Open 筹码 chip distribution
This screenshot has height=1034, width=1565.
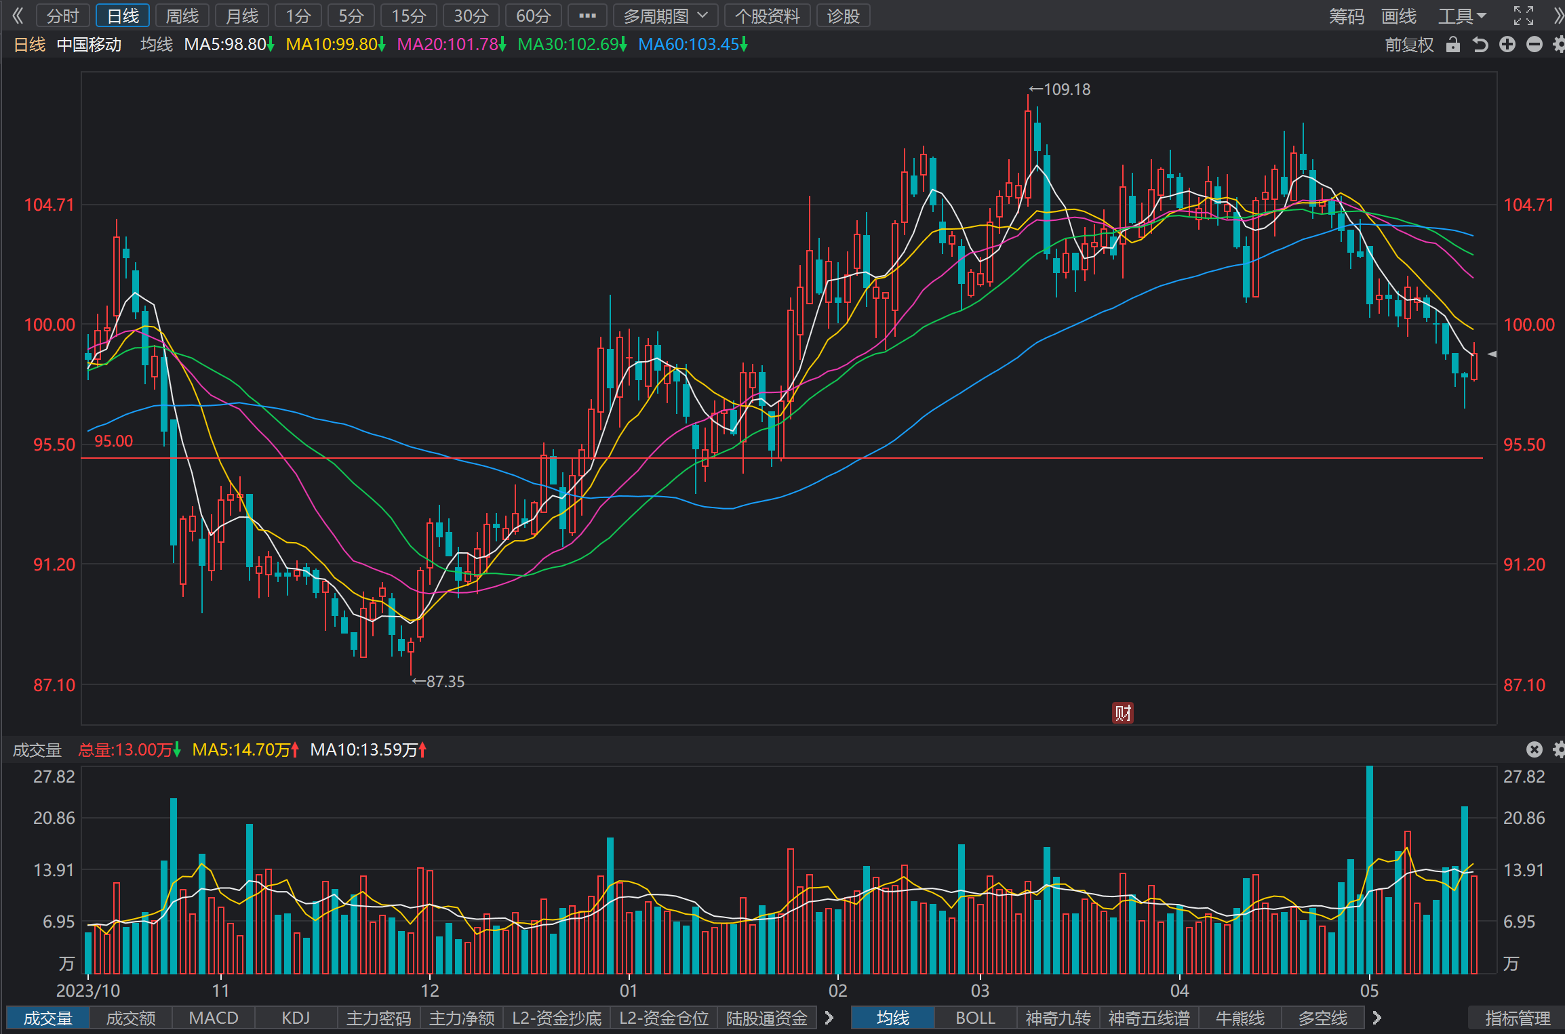coord(1347,16)
